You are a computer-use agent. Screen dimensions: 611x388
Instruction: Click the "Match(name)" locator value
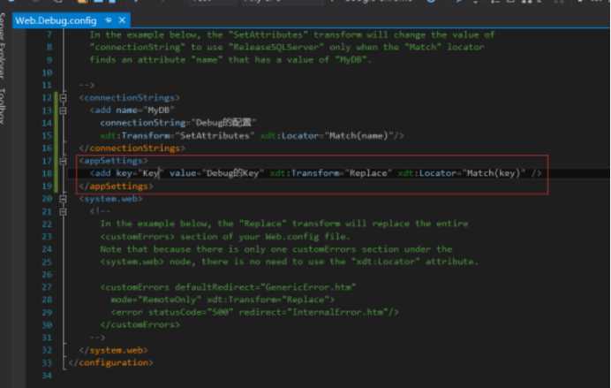[x=359, y=136]
